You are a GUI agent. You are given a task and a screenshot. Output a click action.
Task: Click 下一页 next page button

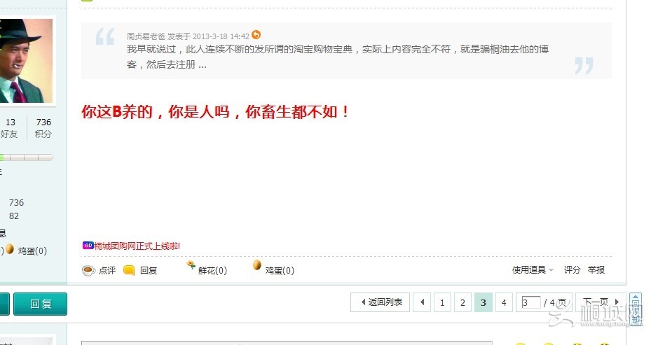click(601, 302)
